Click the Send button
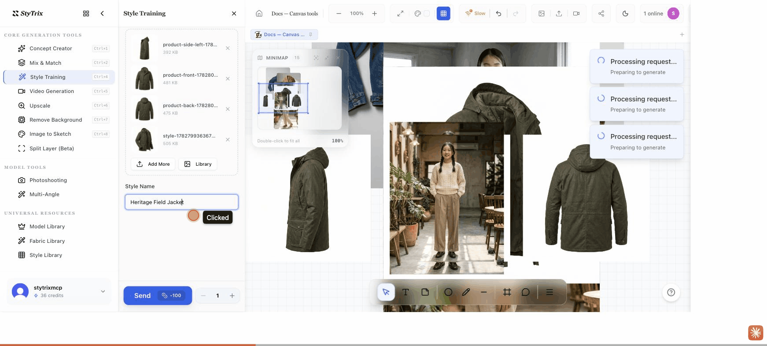 click(158, 295)
